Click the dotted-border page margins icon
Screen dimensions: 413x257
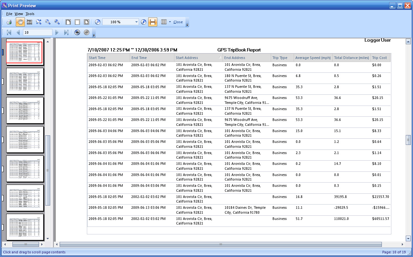(x=77, y=22)
